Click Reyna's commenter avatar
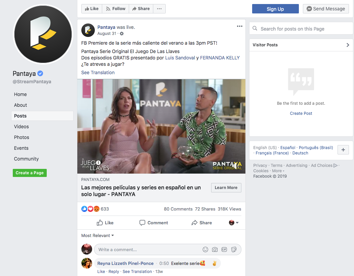Screen dimensions: 354x276 click(87, 263)
